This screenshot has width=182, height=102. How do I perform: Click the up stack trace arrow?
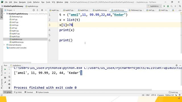tap(9, 69)
